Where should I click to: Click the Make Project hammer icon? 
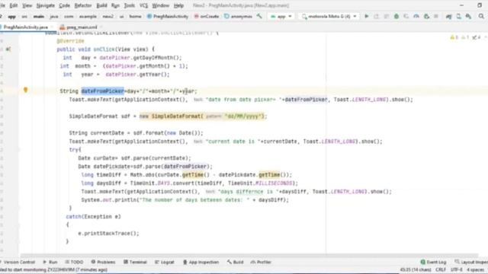pos(259,16)
